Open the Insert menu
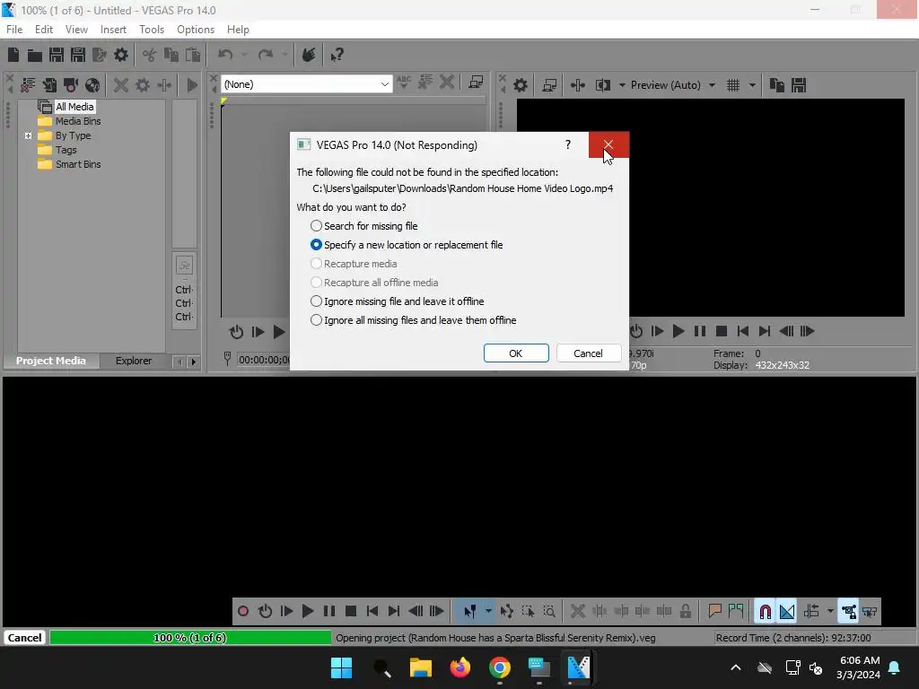This screenshot has width=919, height=689. pos(113,30)
